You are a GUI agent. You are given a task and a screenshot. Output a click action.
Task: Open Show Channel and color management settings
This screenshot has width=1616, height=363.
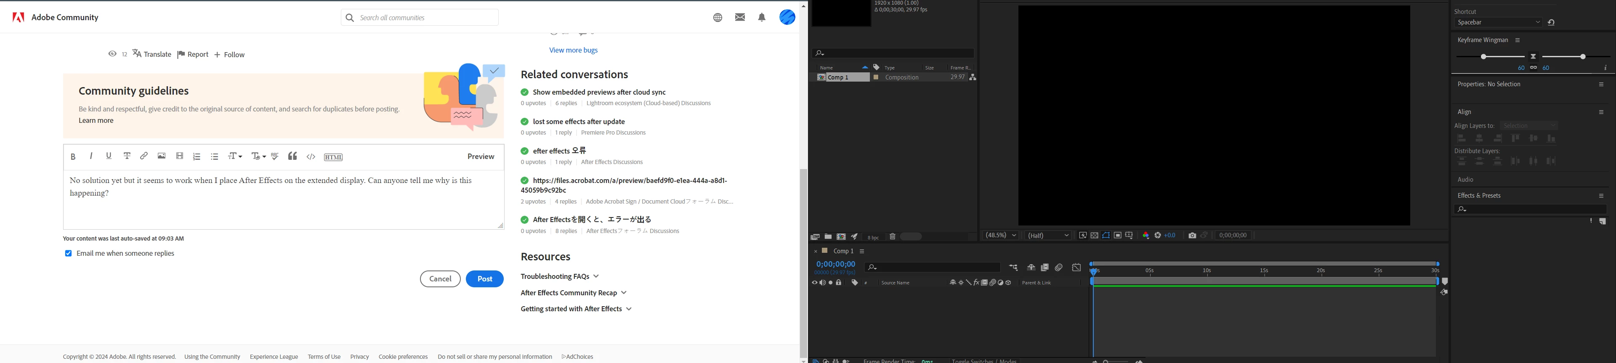tap(1146, 236)
